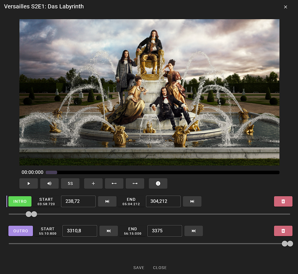Click the 00:00:000 current time label
This screenshot has width=298, height=274.
point(32,172)
